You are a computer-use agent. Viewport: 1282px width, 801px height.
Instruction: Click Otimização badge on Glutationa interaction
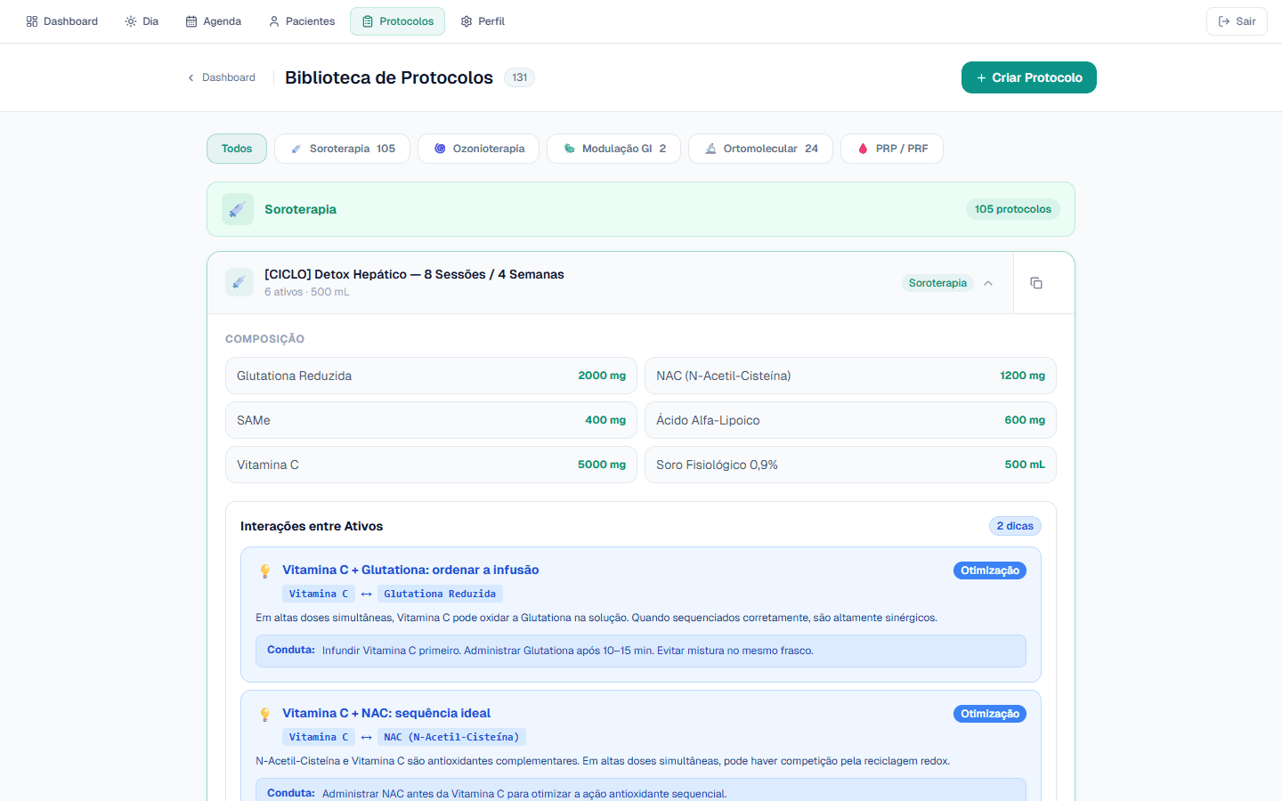990,570
